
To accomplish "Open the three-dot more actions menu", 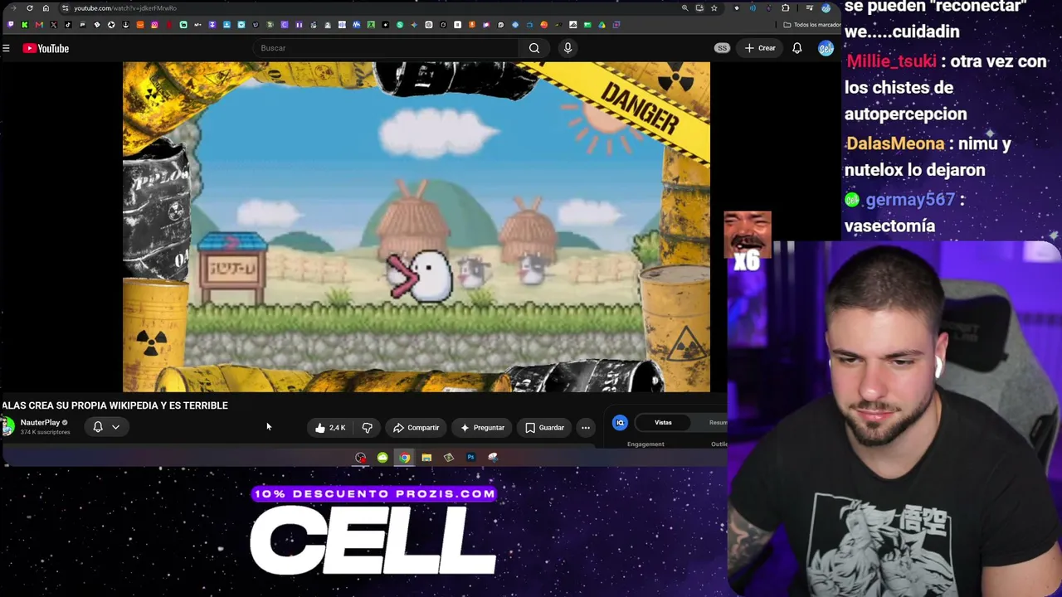I will click(586, 428).
